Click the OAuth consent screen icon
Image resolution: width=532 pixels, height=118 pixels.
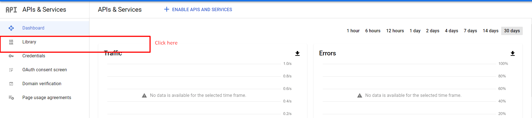[x=11, y=70]
